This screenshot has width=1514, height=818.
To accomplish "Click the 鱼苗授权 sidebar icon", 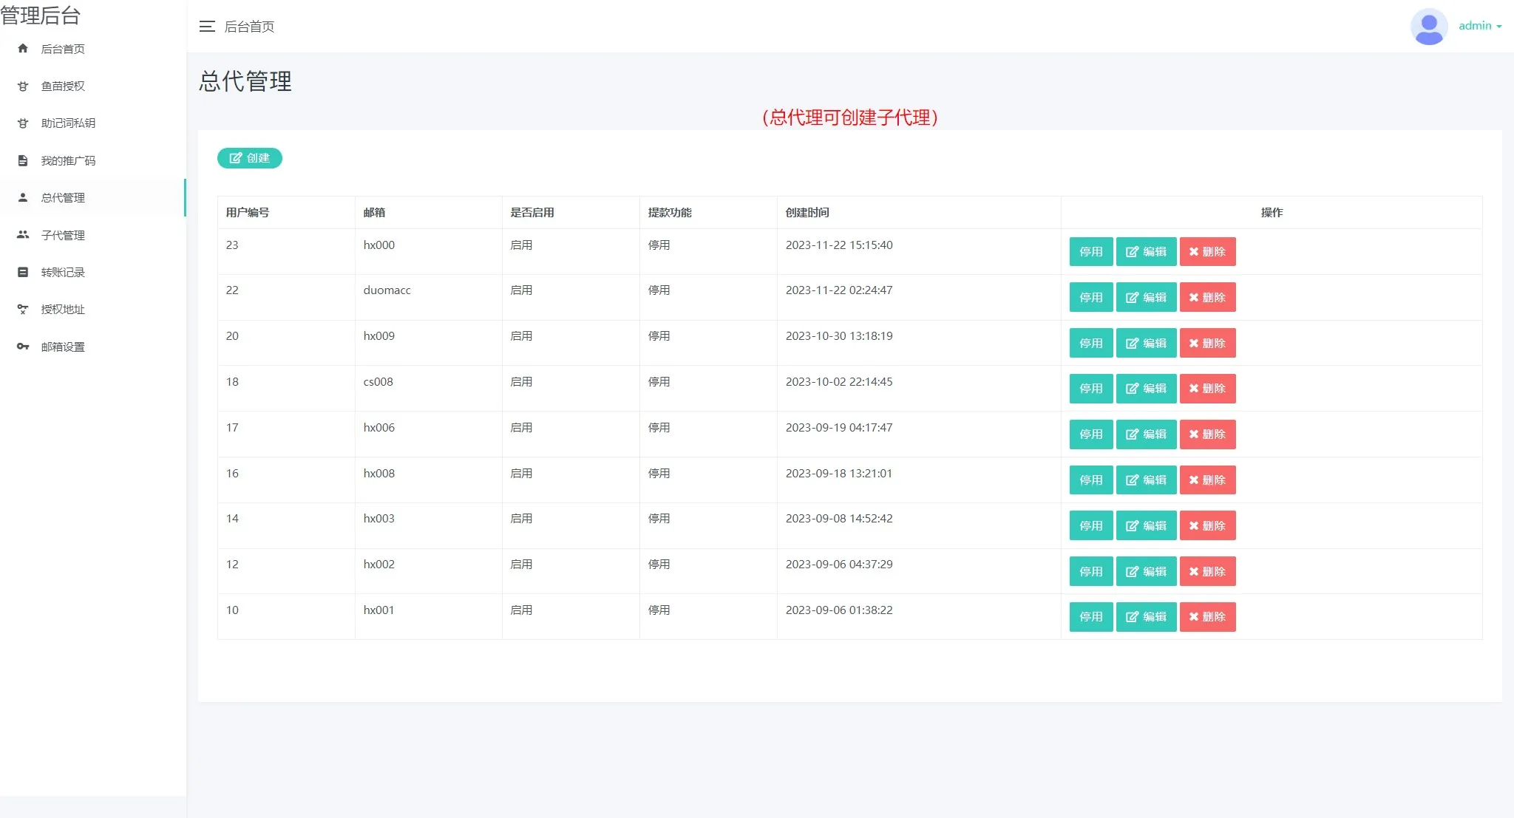I will (x=23, y=86).
